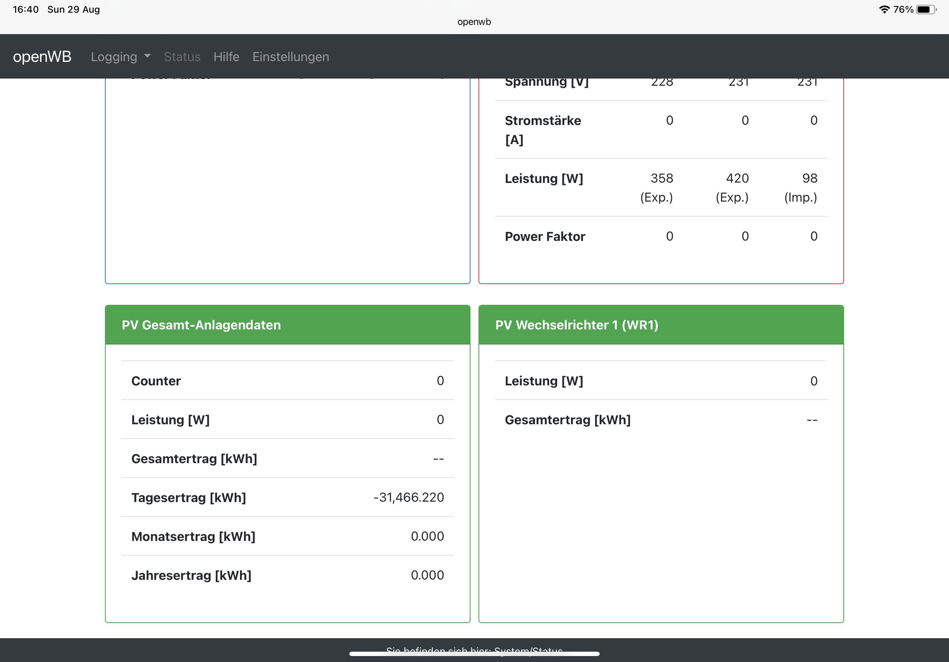Tap the openwb page title text
The image size is (949, 662).
pyautogui.click(x=474, y=22)
